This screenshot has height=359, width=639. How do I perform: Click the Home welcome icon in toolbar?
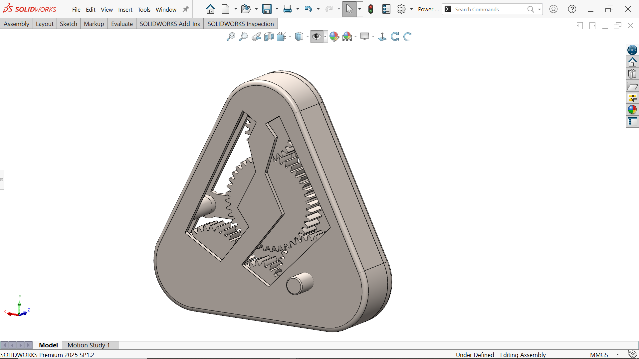(x=210, y=9)
